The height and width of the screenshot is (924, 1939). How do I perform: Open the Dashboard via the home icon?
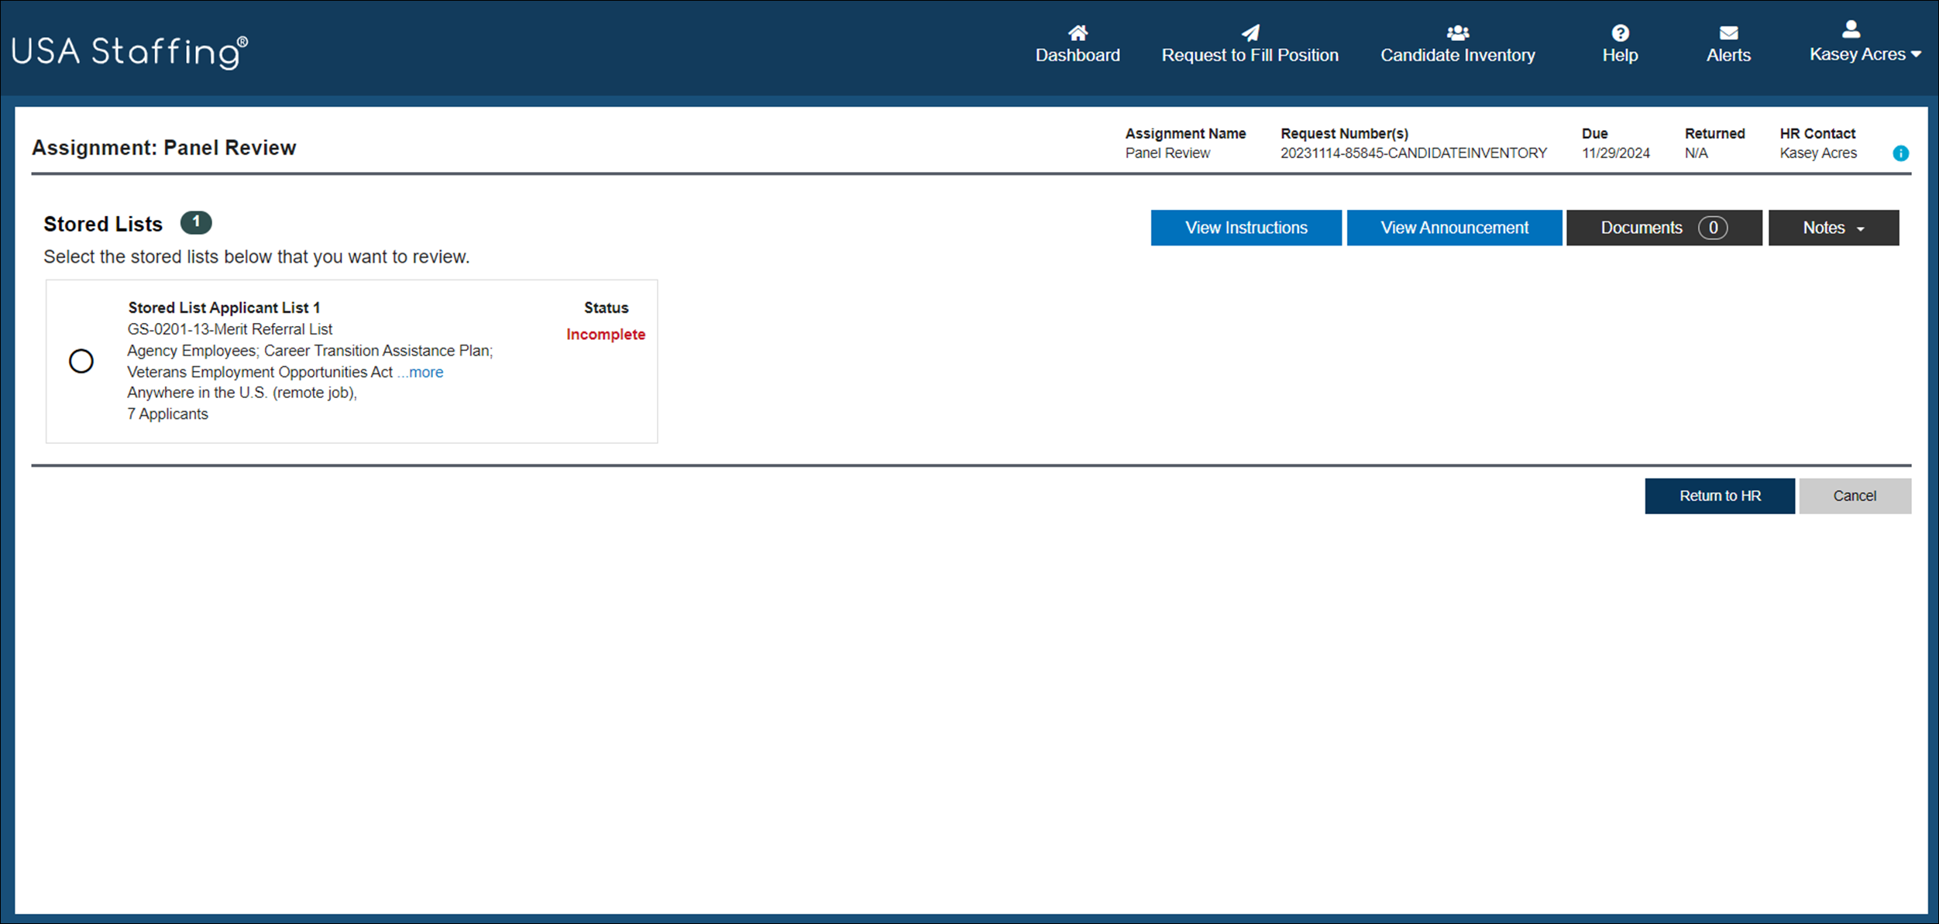click(1078, 33)
